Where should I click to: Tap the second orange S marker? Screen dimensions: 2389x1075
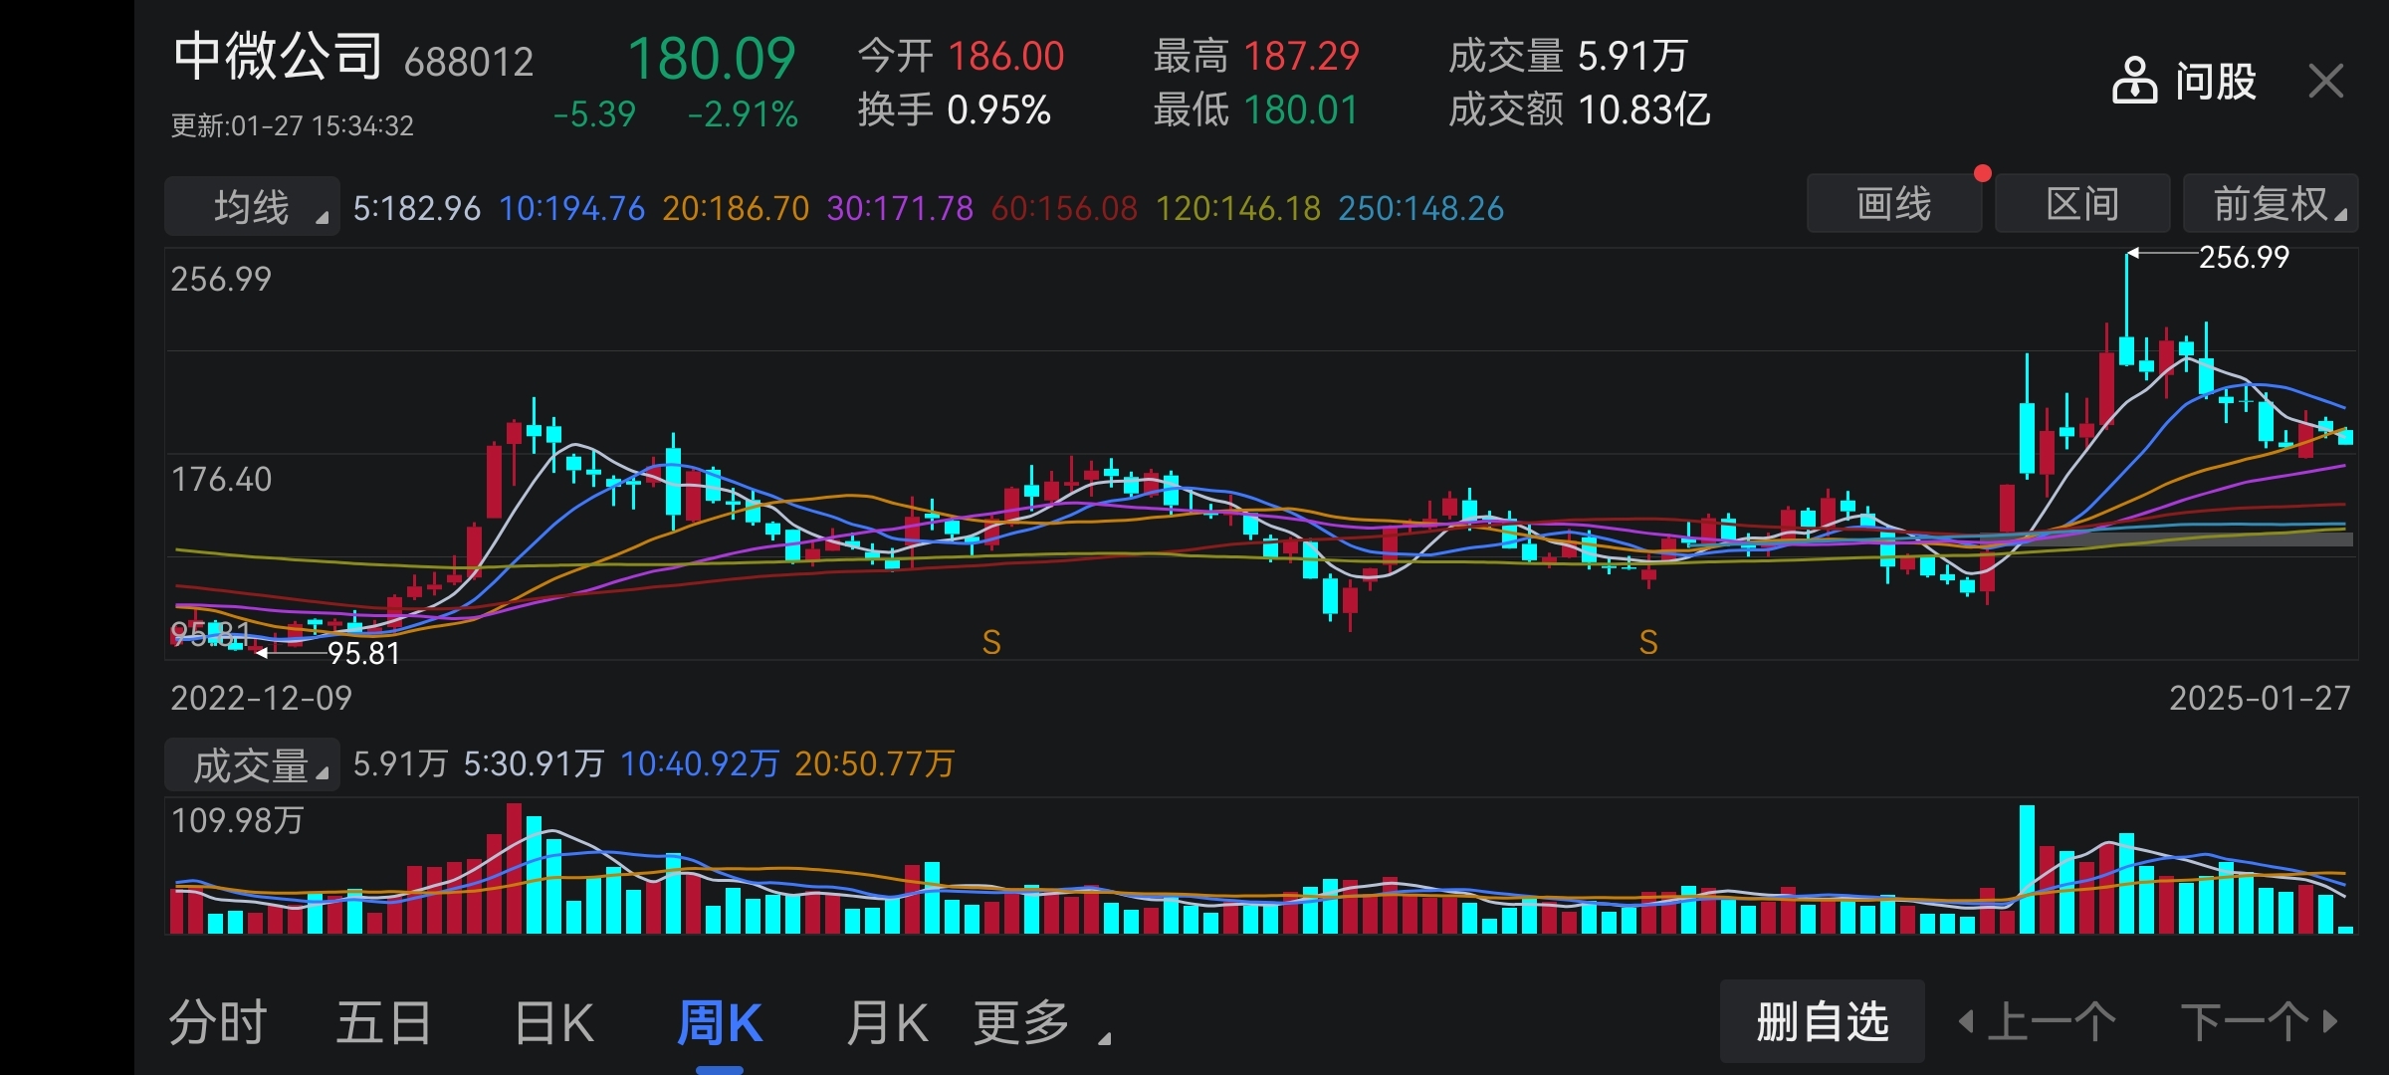(1648, 642)
